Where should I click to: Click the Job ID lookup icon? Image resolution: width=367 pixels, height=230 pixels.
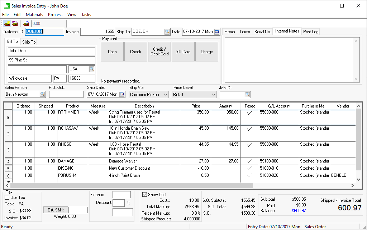pos(247,94)
